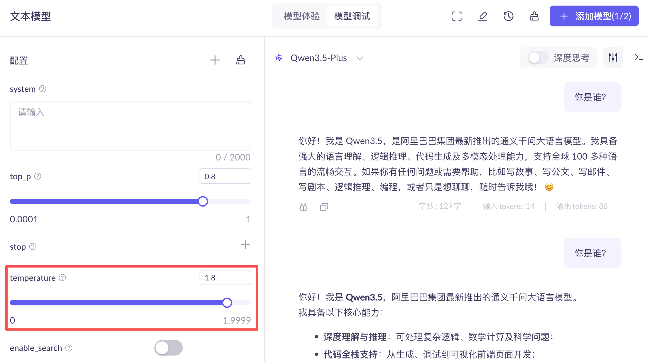Screen dimensions: 648x362
Task: Copy the first reply with copy icon
Action: [x=324, y=207]
